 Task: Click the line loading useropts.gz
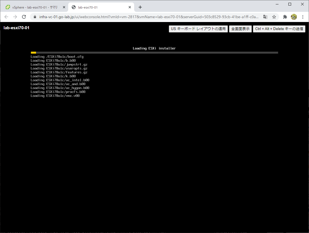[x=59, y=69]
